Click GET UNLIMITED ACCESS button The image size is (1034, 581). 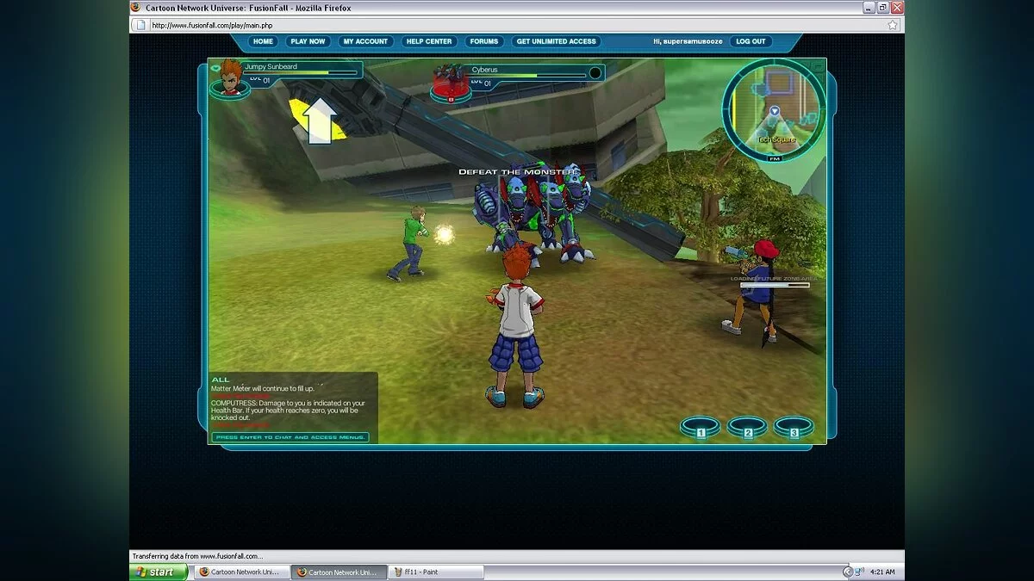556,41
